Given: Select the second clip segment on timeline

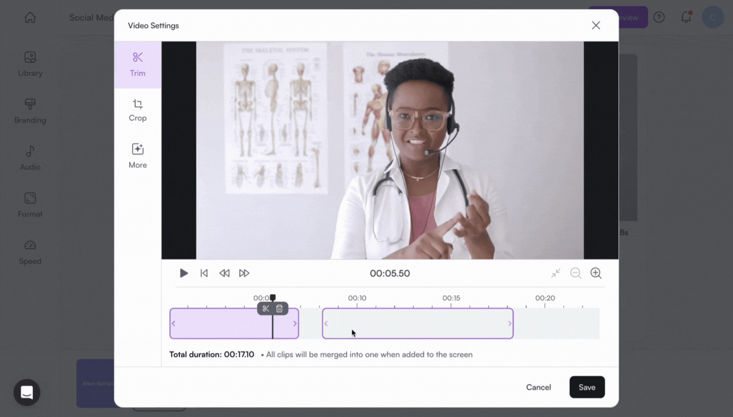Looking at the screenshot, I should (x=418, y=323).
